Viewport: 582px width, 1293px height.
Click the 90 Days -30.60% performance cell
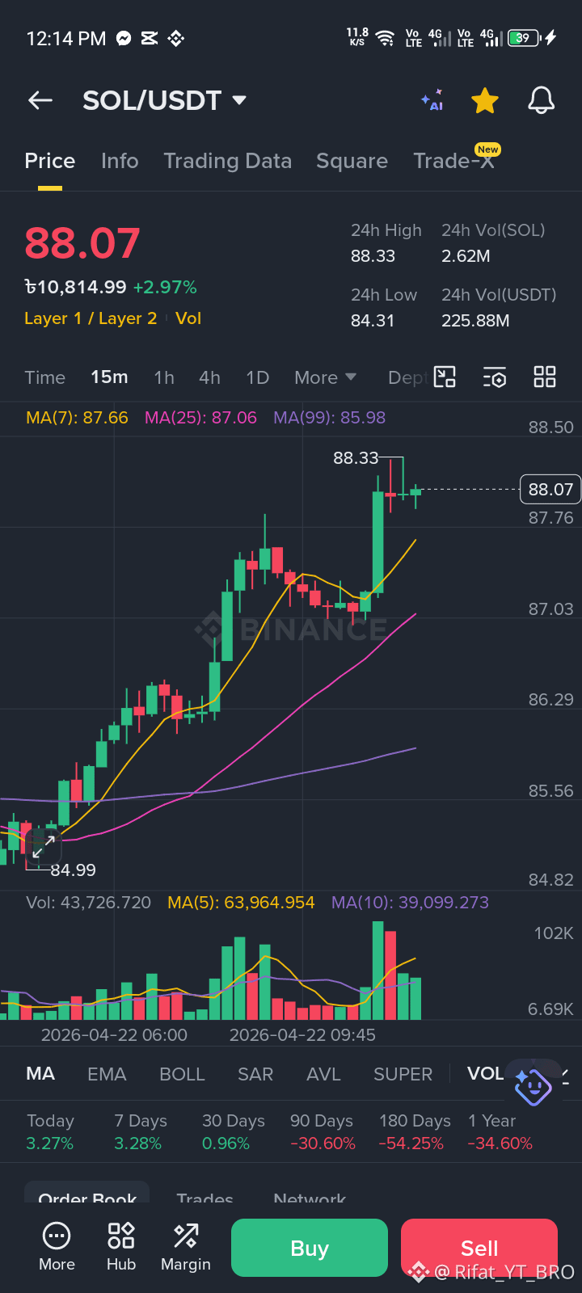coord(323,1132)
